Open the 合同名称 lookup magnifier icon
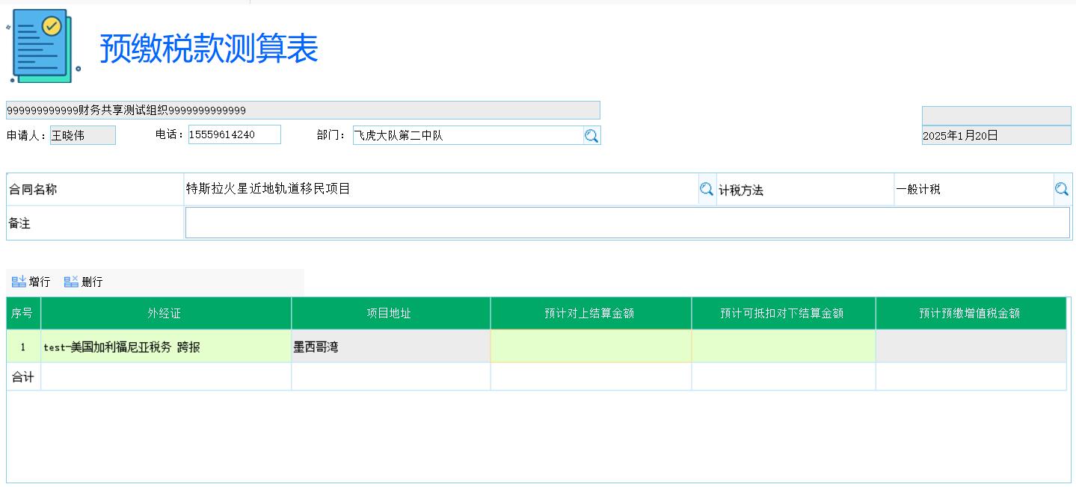Image resolution: width=1076 pixels, height=487 pixels. (706, 189)
